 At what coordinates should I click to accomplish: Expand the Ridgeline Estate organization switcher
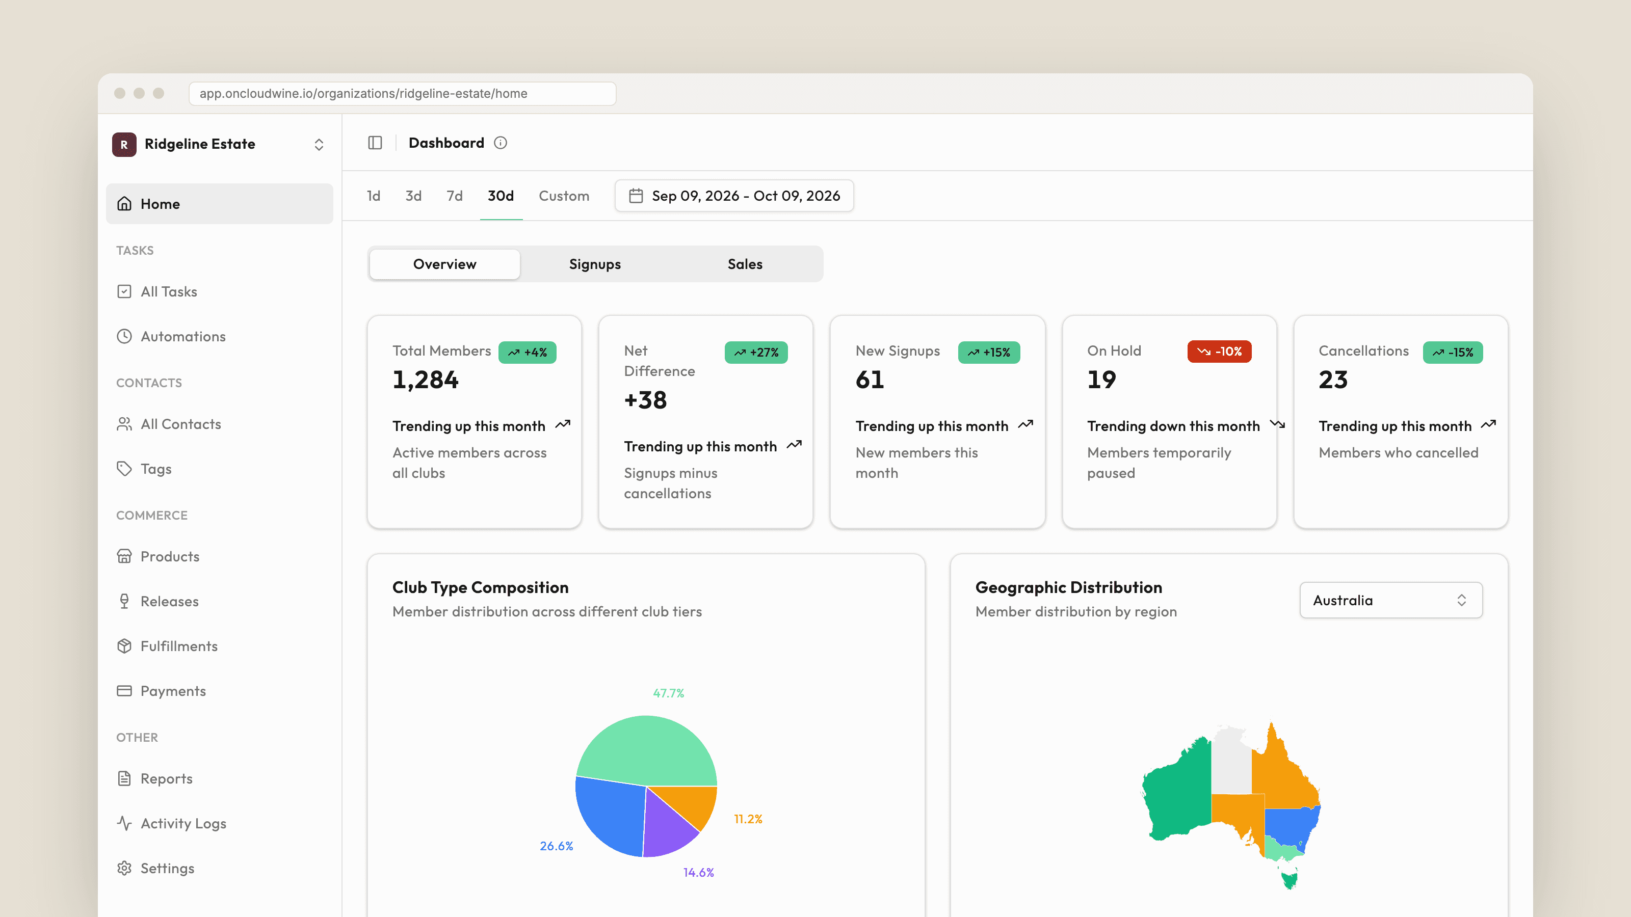click(x=319, y=144)
